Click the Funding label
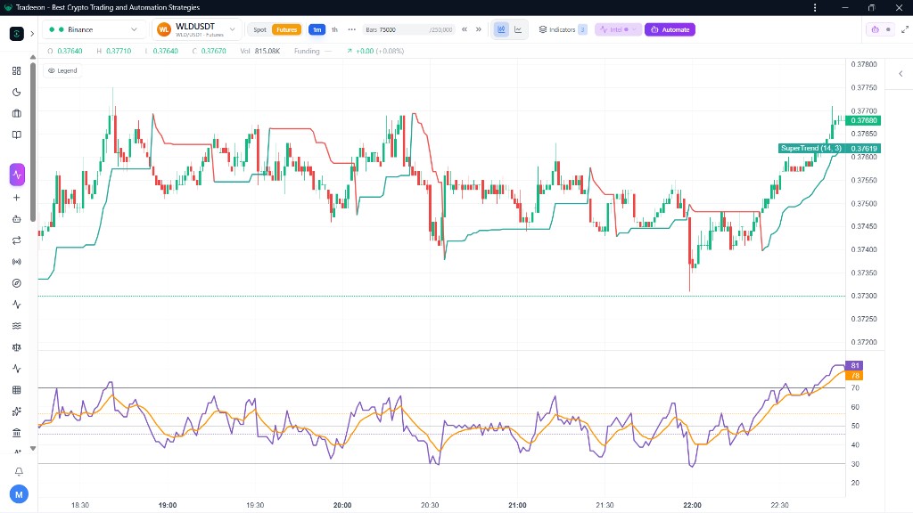Image resolution: width=913 pixels, height=513 pixels. 307,51
